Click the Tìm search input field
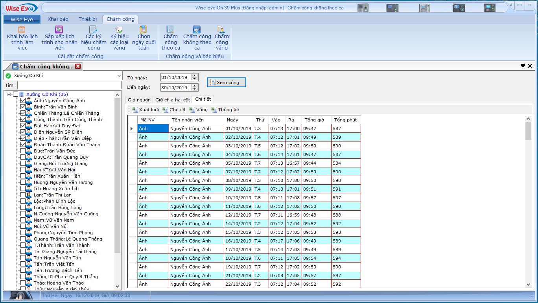The width and height of the screenshot is (538, 303). pyautogui.click(x=69, y=85)
